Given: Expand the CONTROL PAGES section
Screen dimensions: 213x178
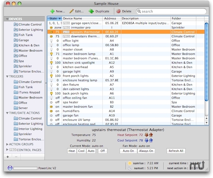Looking at the screenshot, I should [x=7, y=150].
